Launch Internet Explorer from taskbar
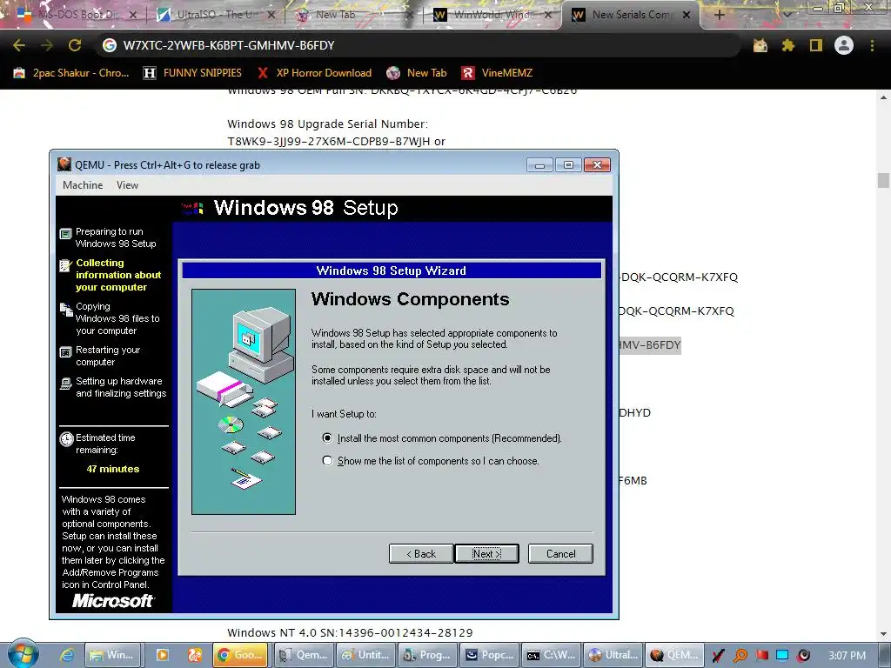The height and width of the screenshot is (668, 891). pyautogui.click(x=67, y=655)
